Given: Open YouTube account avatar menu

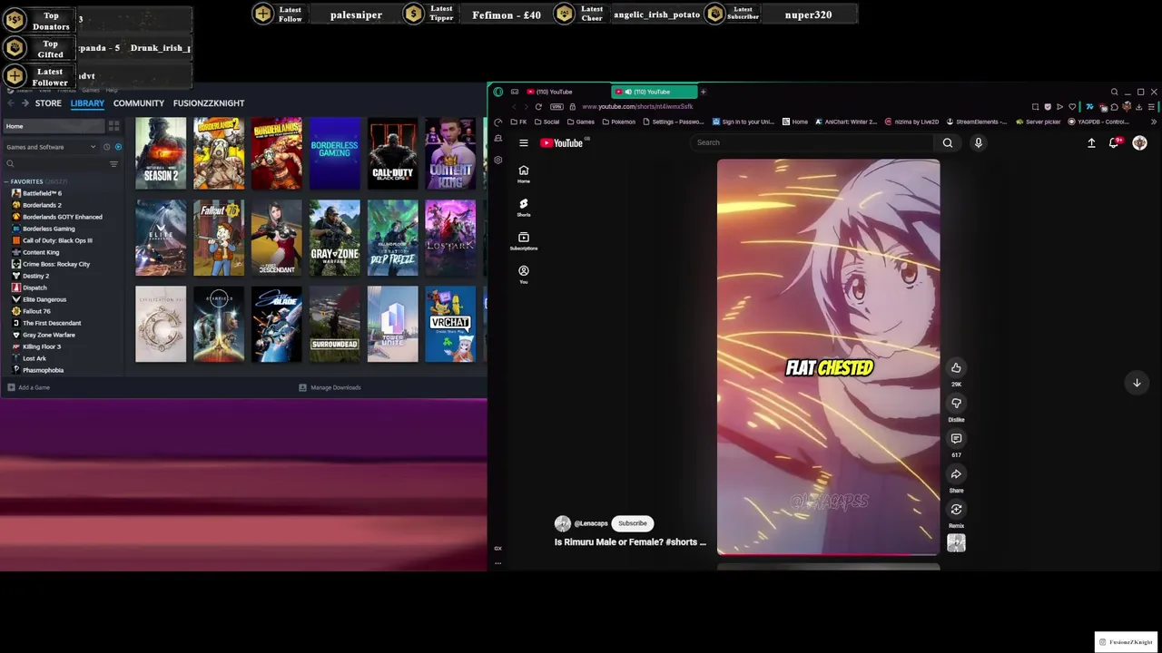Looking at the screenshot, I should tap(1139, 142).
